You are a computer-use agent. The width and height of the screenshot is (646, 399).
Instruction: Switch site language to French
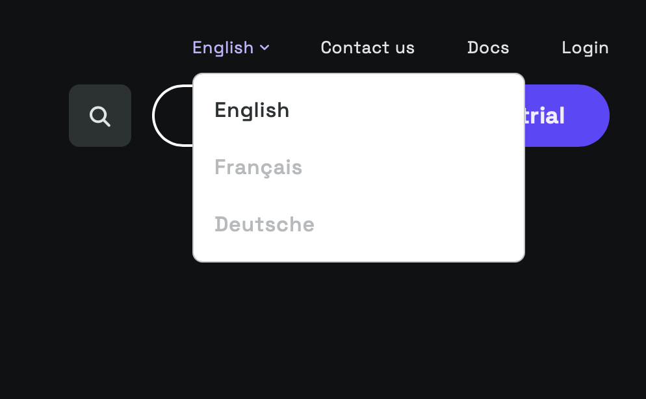click(258, 168)
